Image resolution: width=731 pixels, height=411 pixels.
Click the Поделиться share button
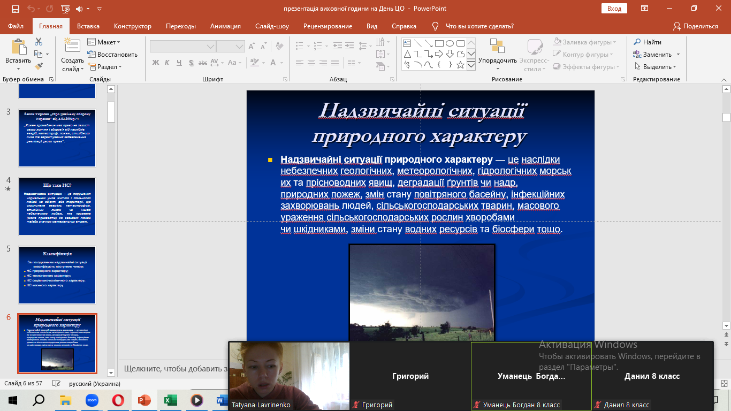coord(696,26)
